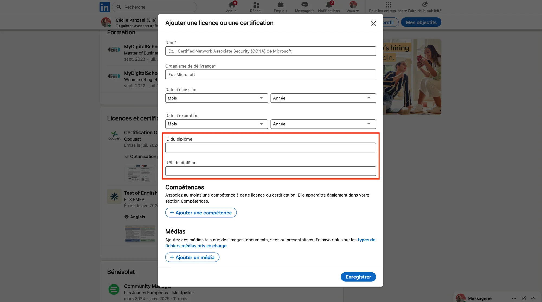Expand Pour les entreprises grid menu
Viewport: 542px width, 302px height.
(388, 7)
